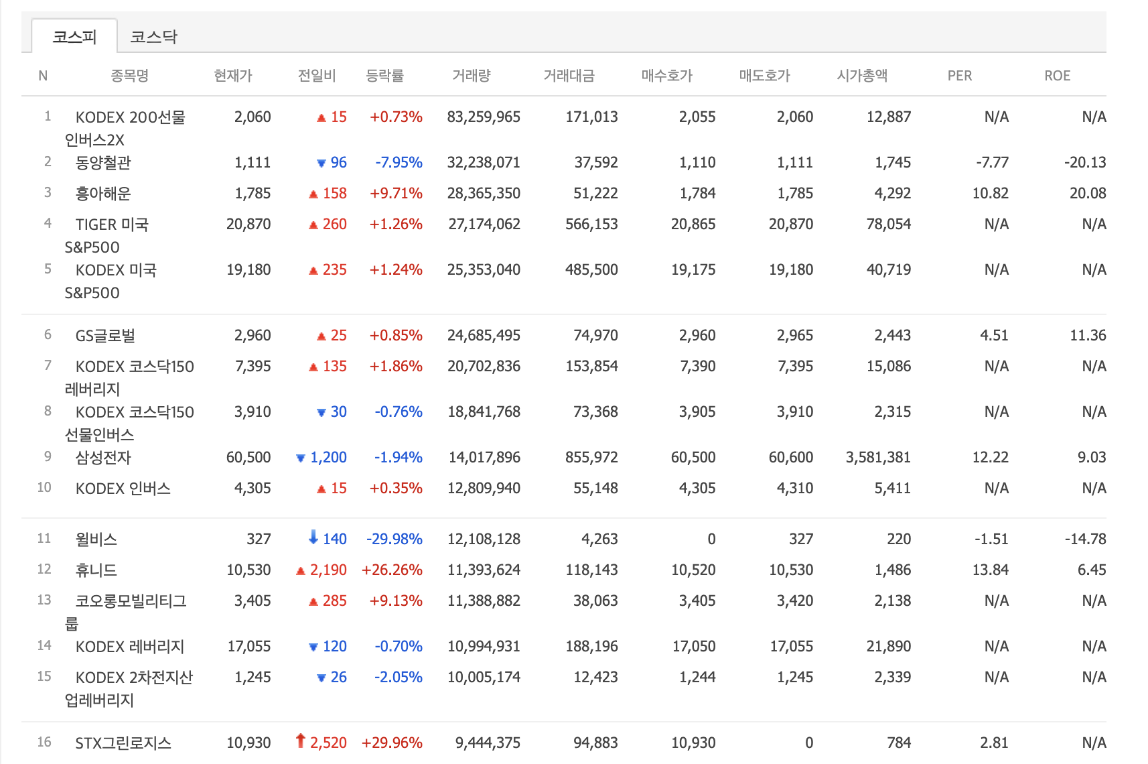Click the red up arrow beside 2,190
The width and height of the screenshot is (1148, 764).
pyautogui.click(x=301, y=571)
